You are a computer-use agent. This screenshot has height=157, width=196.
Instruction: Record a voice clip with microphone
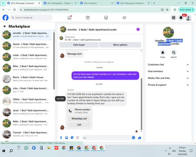61,138
